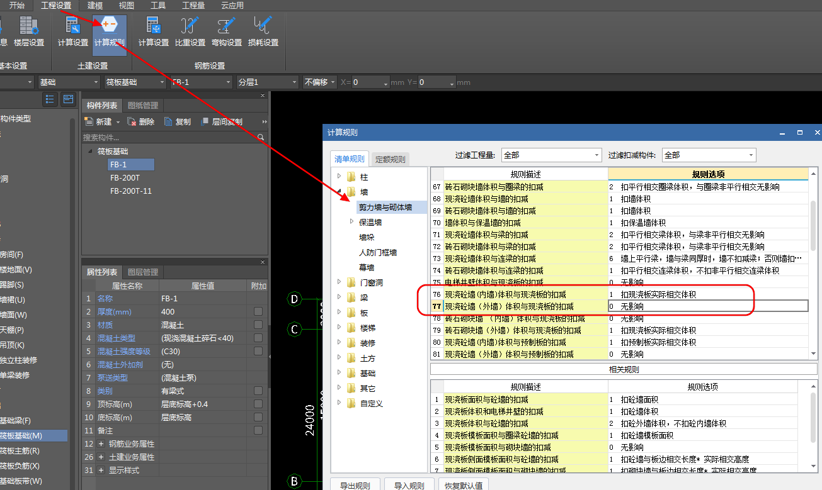822x490 pixels.
Task: Switch navigation panel to list view icon
Action: (x=50, y=99)
